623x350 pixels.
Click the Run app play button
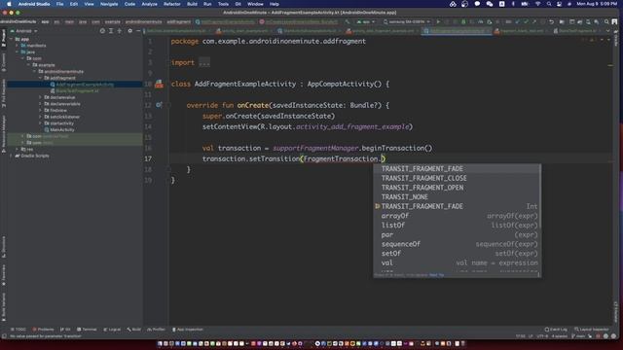coord(438,21)
